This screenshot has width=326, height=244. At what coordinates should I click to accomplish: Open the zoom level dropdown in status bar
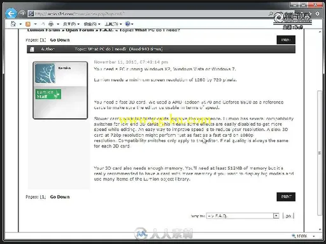(314, 236)
